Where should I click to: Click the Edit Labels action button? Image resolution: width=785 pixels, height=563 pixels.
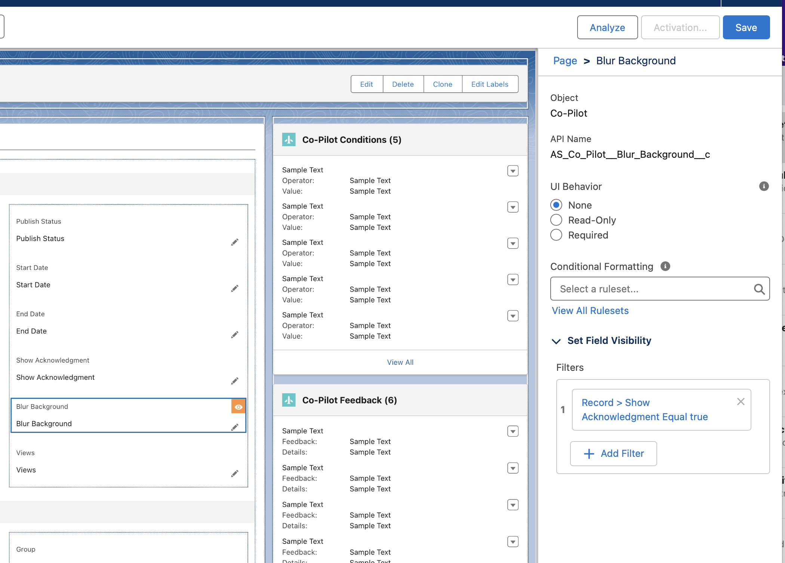pos(489,84)
